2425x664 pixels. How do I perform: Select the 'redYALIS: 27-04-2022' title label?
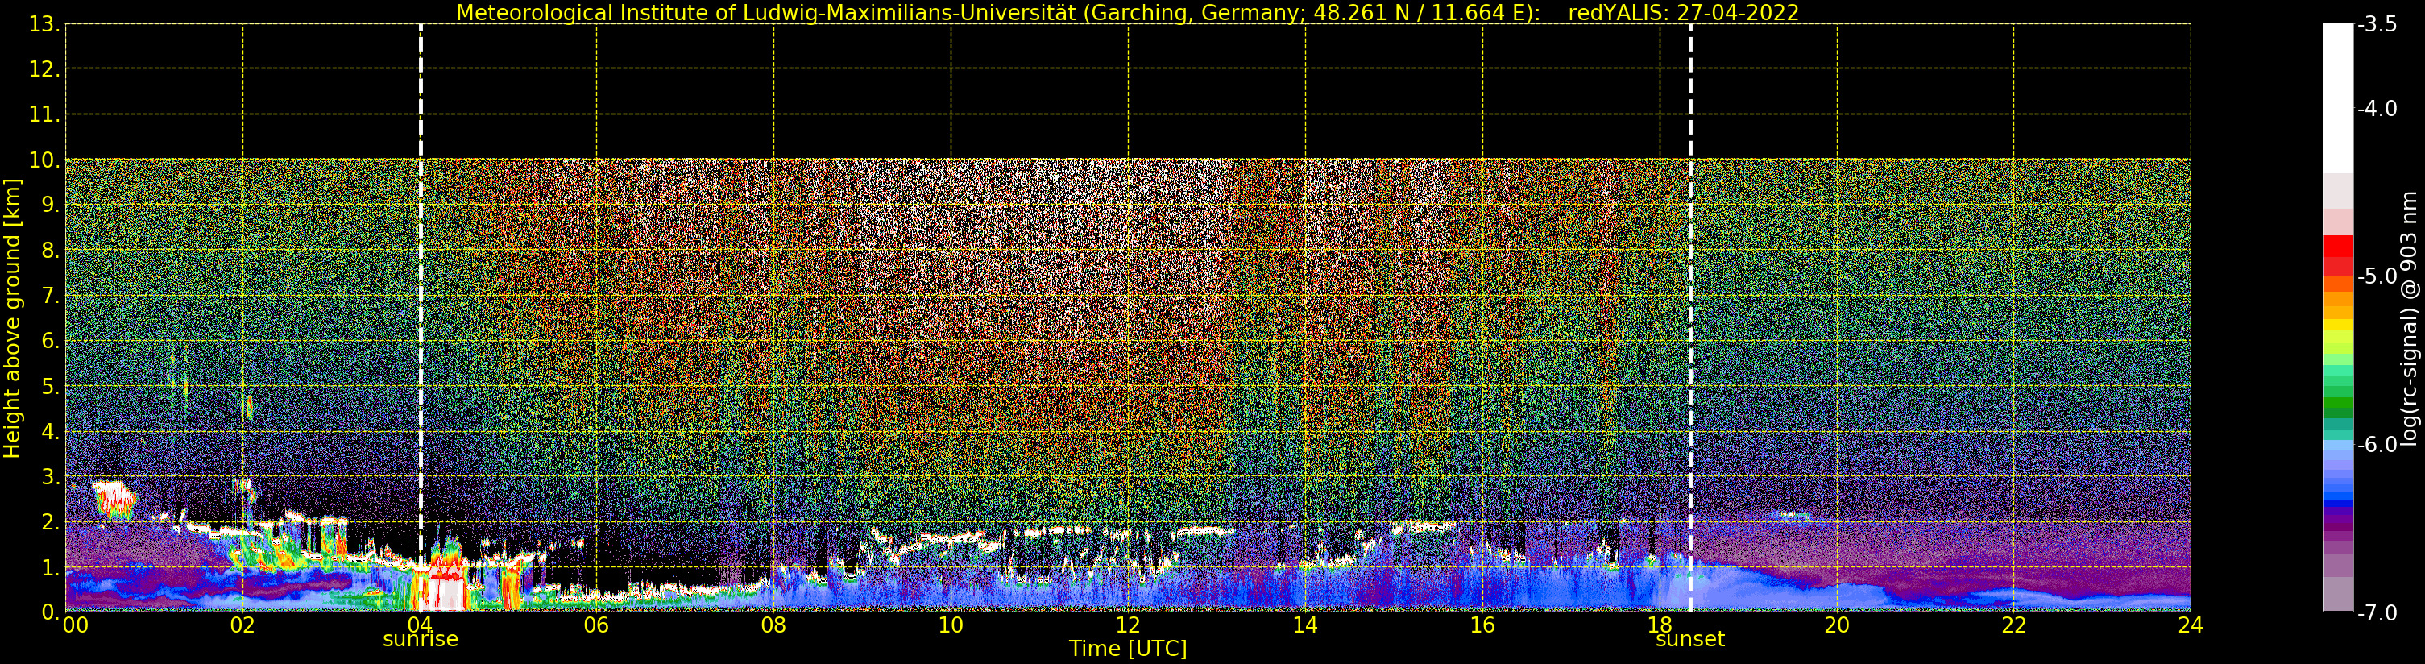1683,12
